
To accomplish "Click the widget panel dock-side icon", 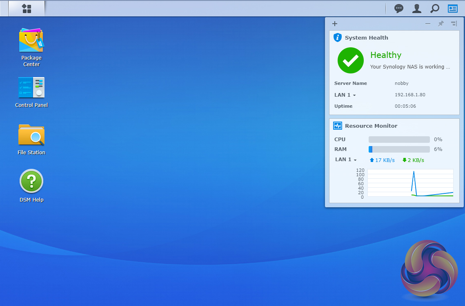I will point(454,24).
